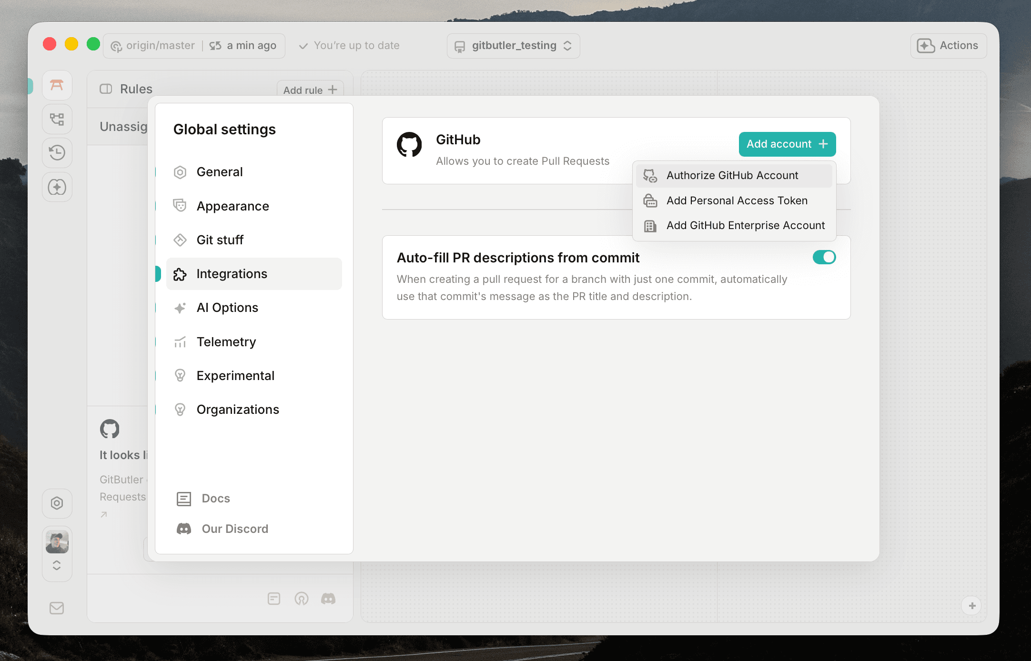Select Authorize GitHub Account from the menu
The width and height of the screenshot is (1031, 661).
click(x=732, y=175)
